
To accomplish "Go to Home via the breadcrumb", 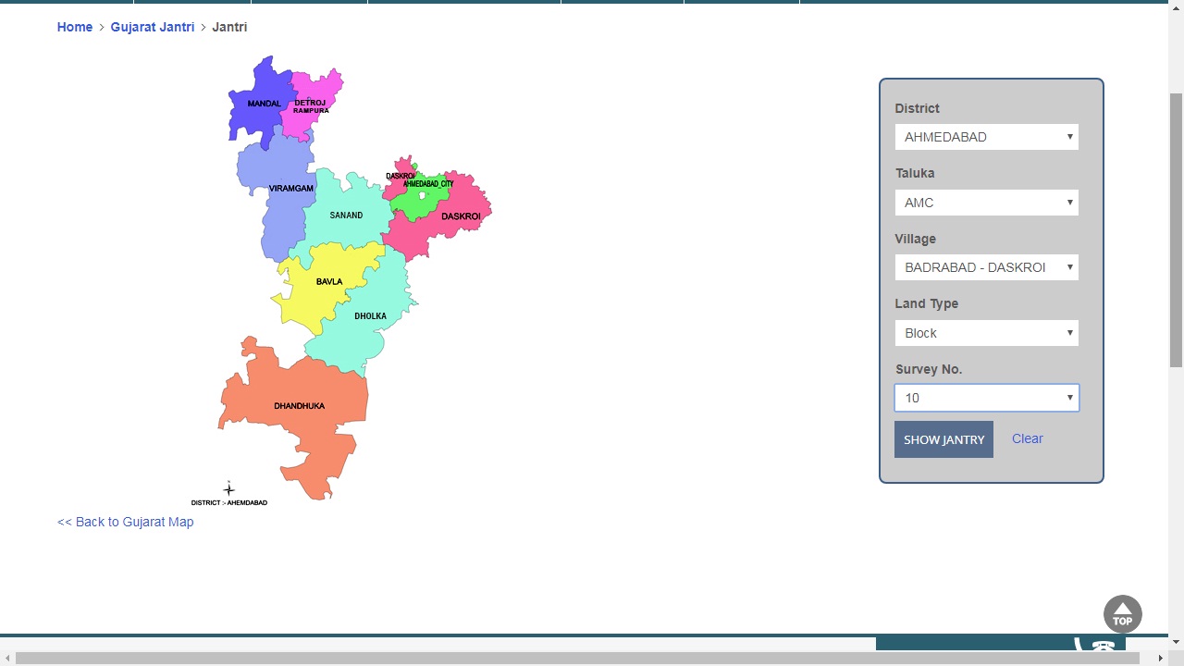I will [75, 27].
